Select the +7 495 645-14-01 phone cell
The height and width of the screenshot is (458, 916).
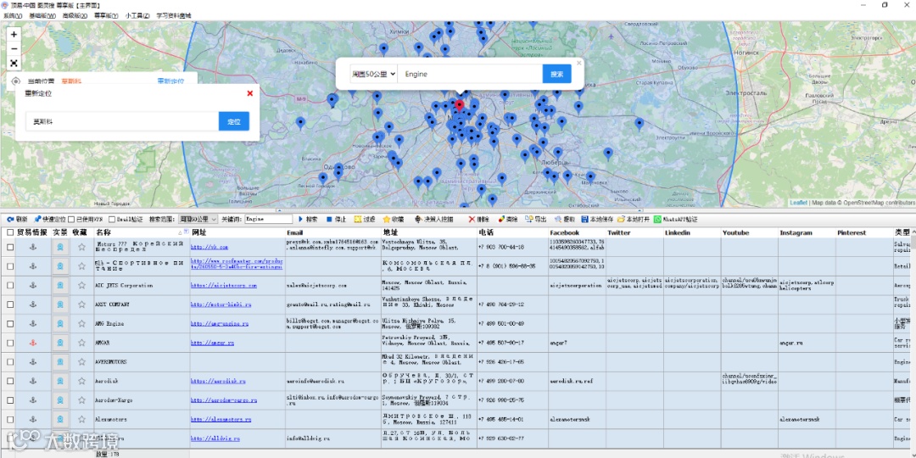click(512, 420)
